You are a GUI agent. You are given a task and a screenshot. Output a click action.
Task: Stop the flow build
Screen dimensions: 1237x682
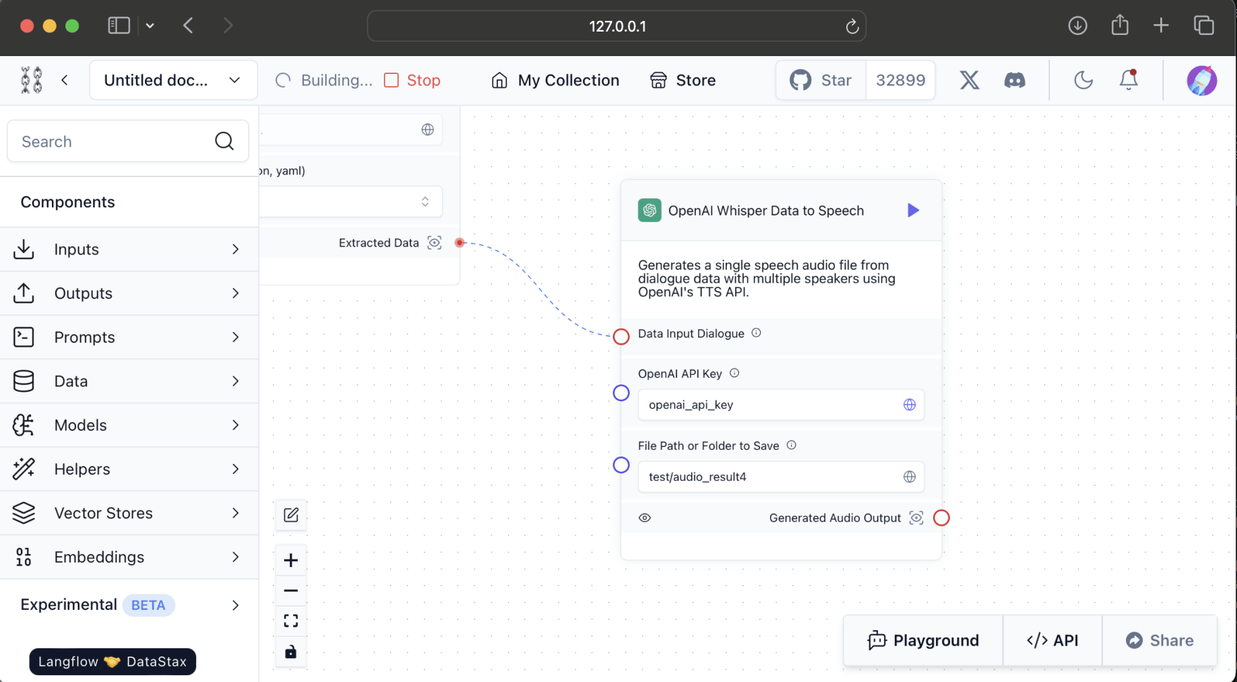click(412, 80)
